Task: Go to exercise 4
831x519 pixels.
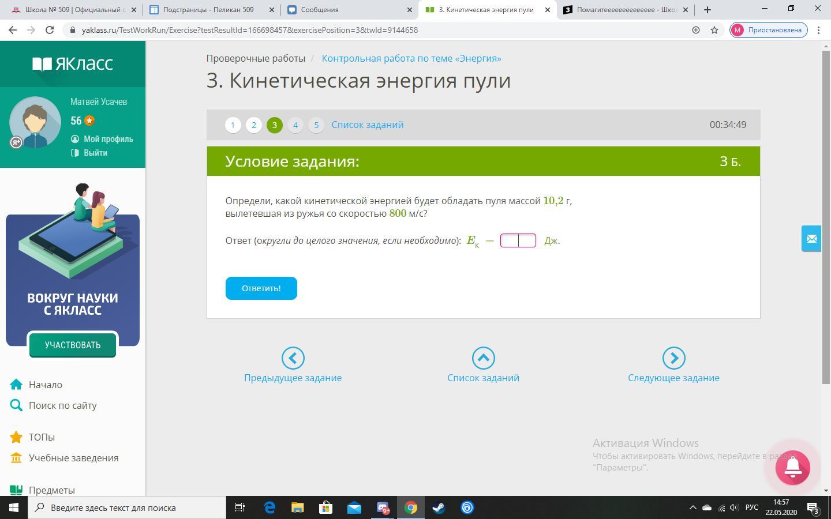Action: [x=295, y=125]
